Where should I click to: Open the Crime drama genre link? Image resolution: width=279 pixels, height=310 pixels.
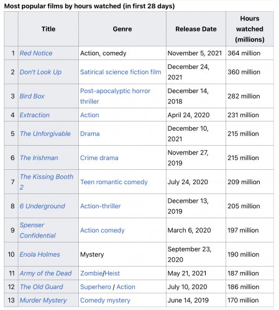coord(99,158)
